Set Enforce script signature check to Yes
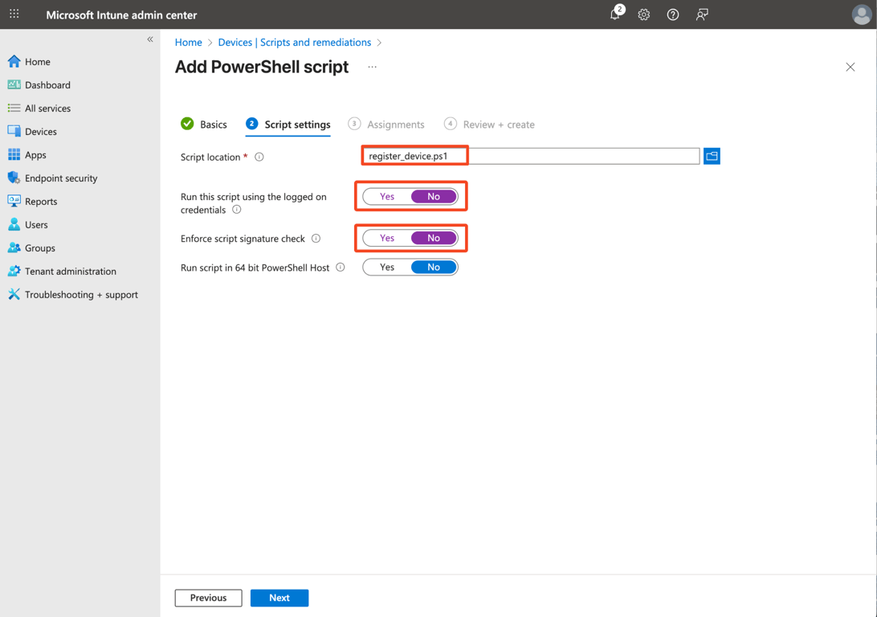The width and height of the screenshot is (877, 617). click(x=387, y=239)
